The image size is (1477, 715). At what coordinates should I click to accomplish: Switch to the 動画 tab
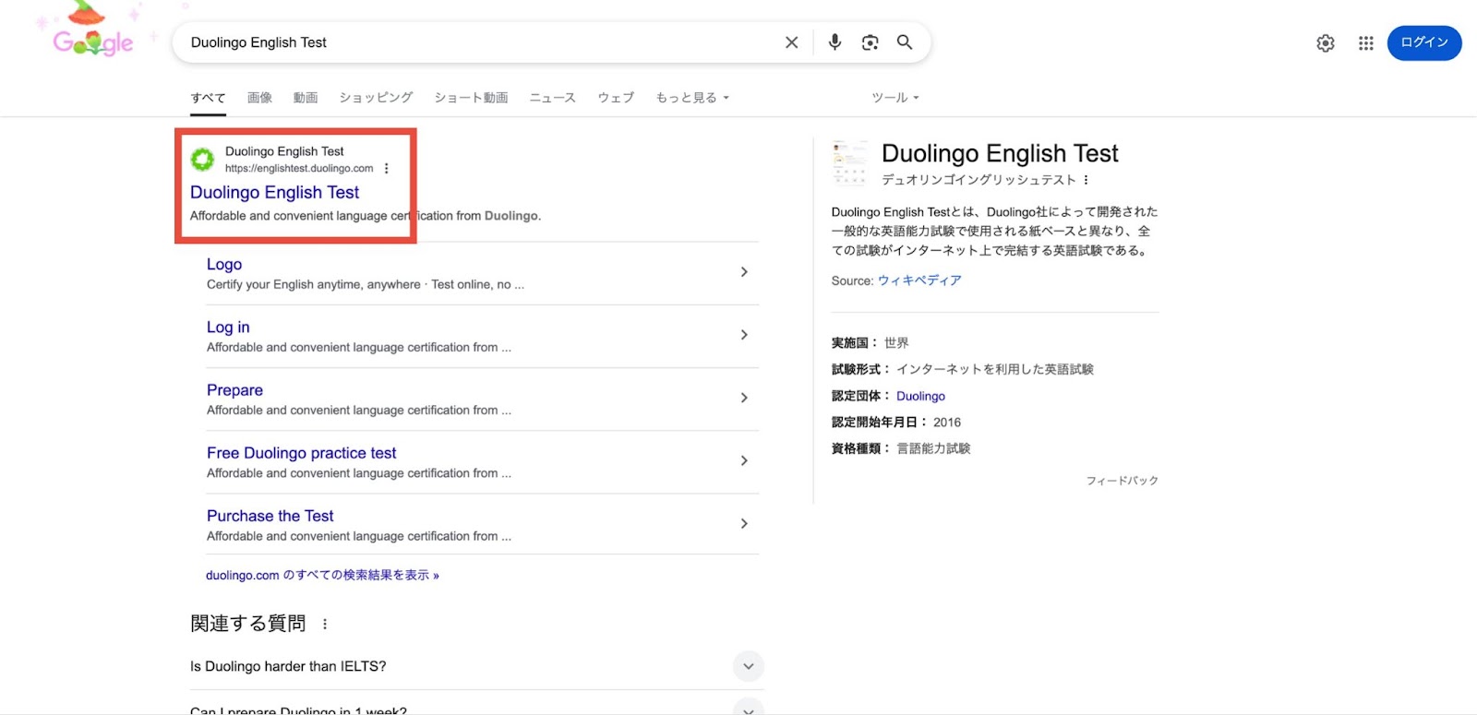tap(306, 98)
